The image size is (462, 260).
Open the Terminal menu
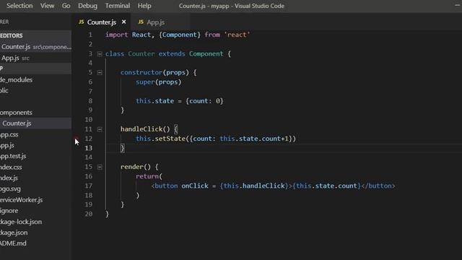click(x=117, y=6)
